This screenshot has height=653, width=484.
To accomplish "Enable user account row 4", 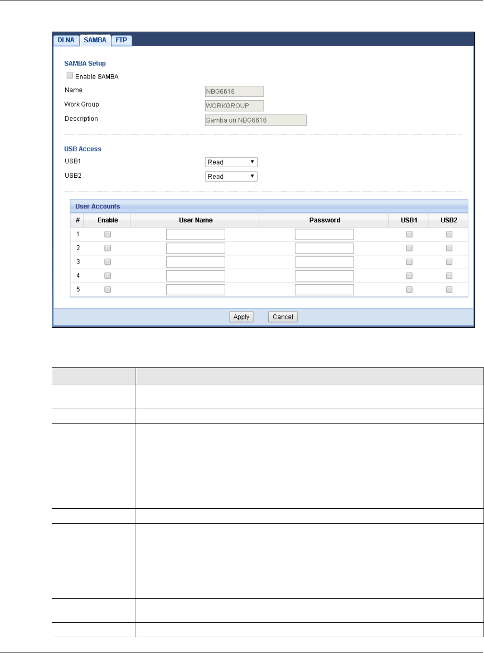I will pos(108,276).
